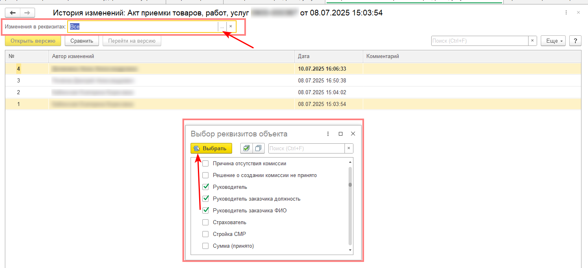The height and width of the screenshot is (268, 588).
Task: Uncheck 'Руководитель заказчика ФИО' checkbox
Action: point(206,211)
